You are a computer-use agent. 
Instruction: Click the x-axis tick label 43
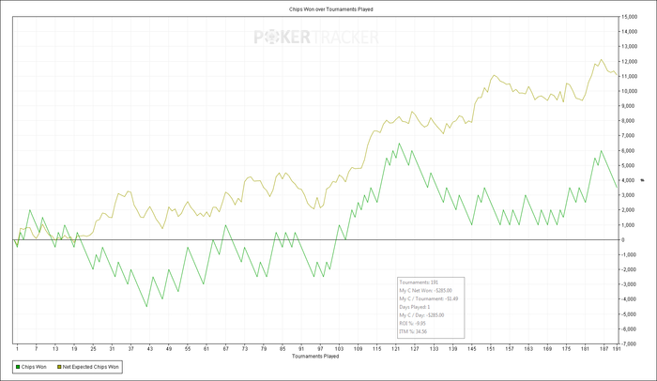pyautogui.click(x=150, y=349)
